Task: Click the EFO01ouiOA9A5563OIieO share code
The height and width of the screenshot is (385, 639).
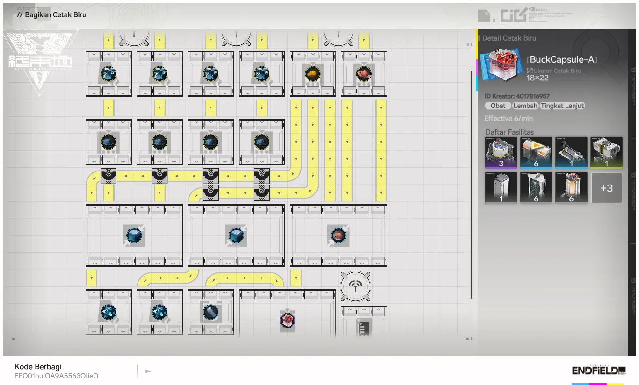Action: [x=56, y=376]
